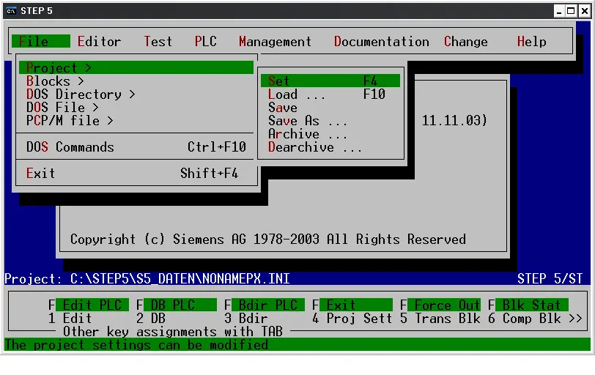Minimize the STEP 5 window
Screen dimensions: 595x375
(x=558, y=11)
